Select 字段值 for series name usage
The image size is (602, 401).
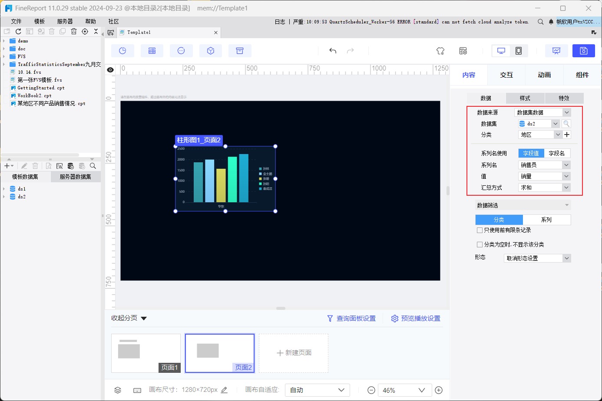531,153
